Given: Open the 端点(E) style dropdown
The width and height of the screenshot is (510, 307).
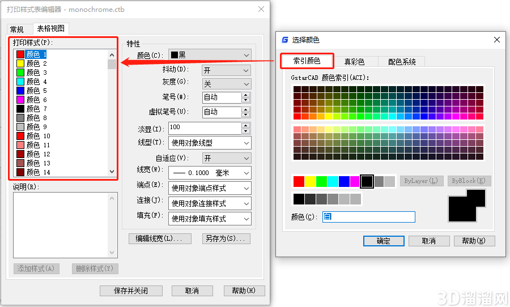Looking at the screenshot, I should pos(210,188).
